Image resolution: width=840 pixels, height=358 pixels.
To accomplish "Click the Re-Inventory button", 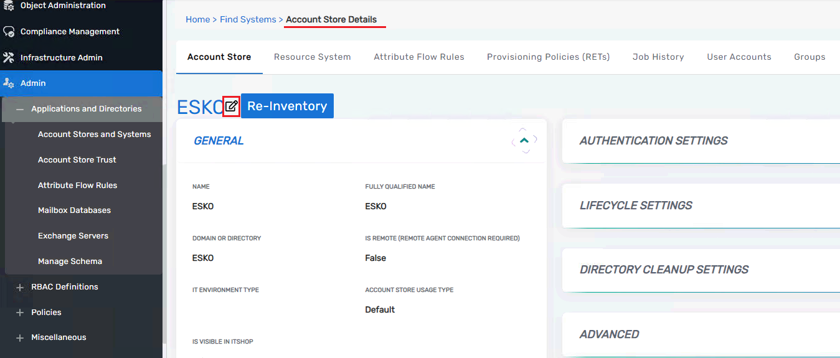I will click(x=287, y=106).
